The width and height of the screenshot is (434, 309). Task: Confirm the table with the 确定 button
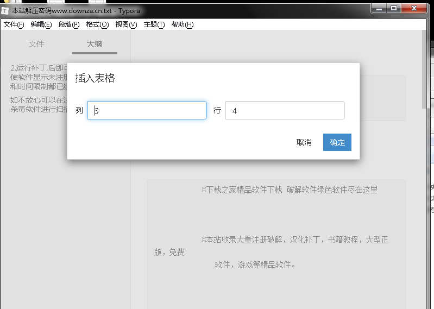coord(337,142)
